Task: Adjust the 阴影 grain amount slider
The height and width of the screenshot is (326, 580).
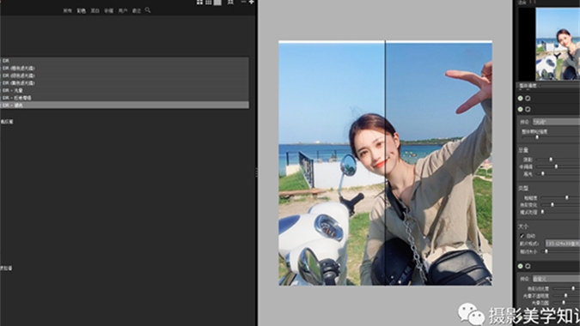Action: 551,160
